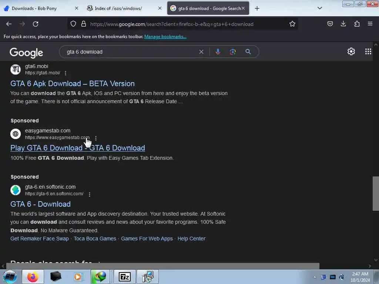Click the horizontal scrollbar at the page bottom
The width and height of the screenshot is (379, 284).
click(x=162, y=266)
